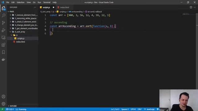The height and width of the screenshot is (111, 198).
Task: Open Remote Explorer view
Action: click(3, 38)
